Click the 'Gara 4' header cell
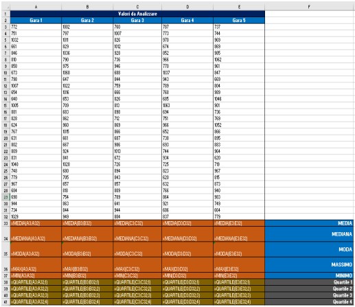 [187, 21]
